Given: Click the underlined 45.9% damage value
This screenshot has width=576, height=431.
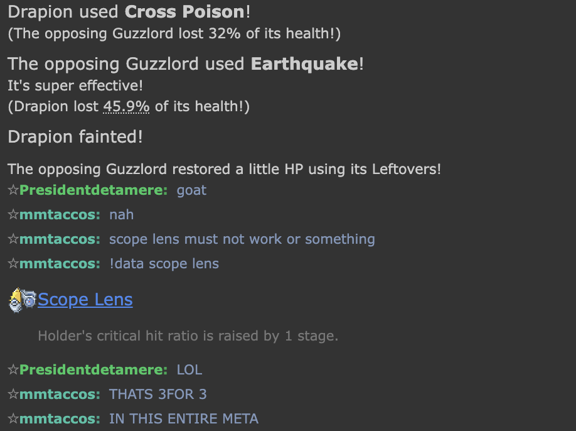Looking at the screenshot, I should 126,107.
